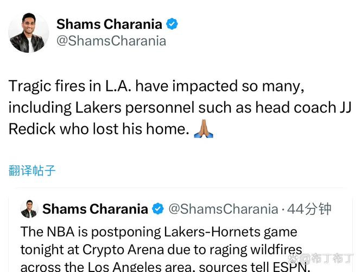The width and height of the screenshot is (361, 272).
Task: Click the blue verified badge beside main name
Action: pyautogui.click(x=172, y=24)
